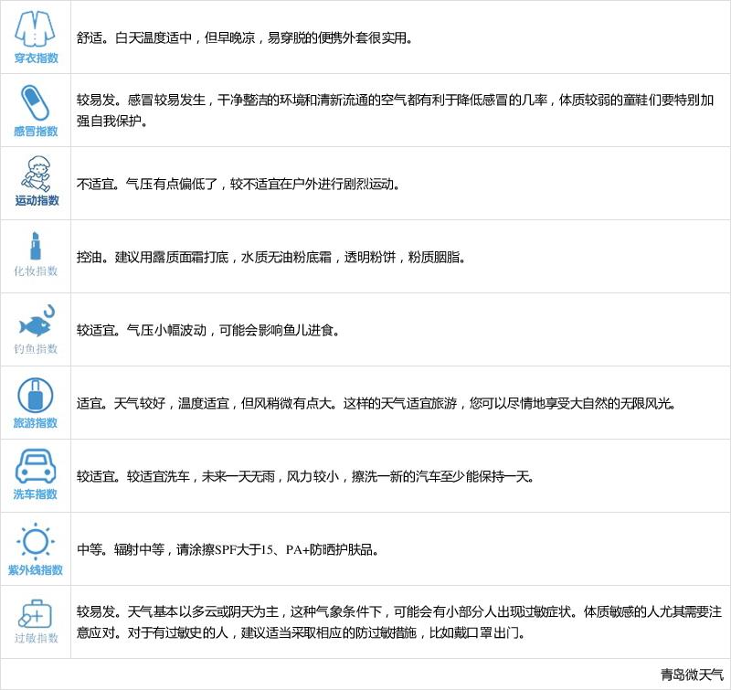Screen dimensions: 731x690
Task: Click the allergy index medical kit icon
Action: (x=35, y=613)
